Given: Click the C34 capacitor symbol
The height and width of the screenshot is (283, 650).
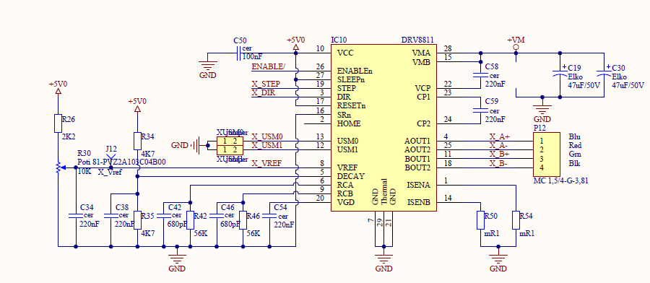Looking at the screenshot, I should (76, 215).
